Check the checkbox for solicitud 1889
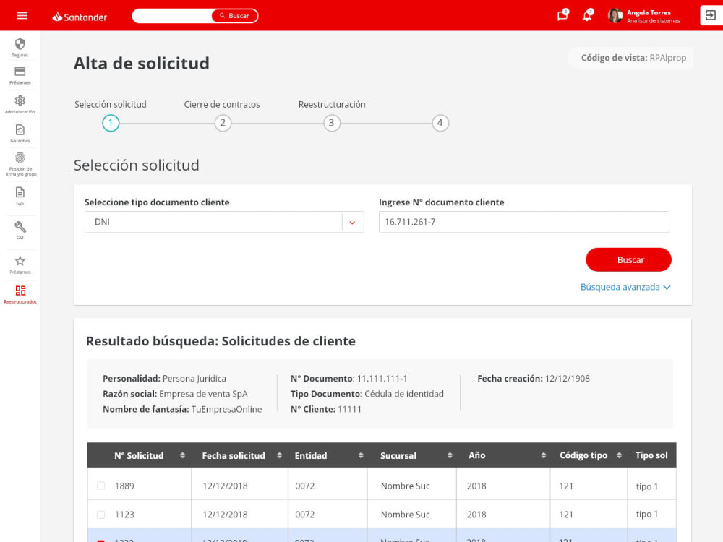Image resolution: width=723 pixels, height=542 pixels. coord(101,486)
